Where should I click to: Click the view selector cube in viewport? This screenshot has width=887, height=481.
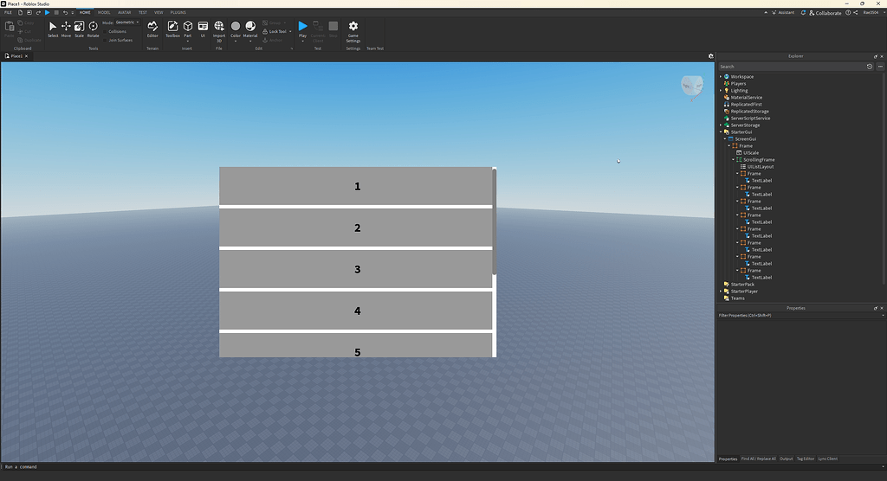(692, 87)
